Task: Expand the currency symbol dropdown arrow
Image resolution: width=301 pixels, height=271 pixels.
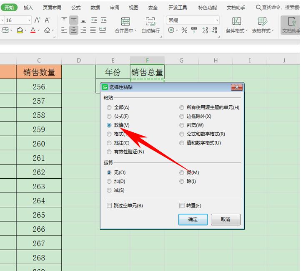Action: click(177, 30)
